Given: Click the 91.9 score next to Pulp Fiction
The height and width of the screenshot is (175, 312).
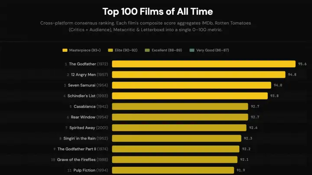Looking at the screenshot, I should [241, 170].
